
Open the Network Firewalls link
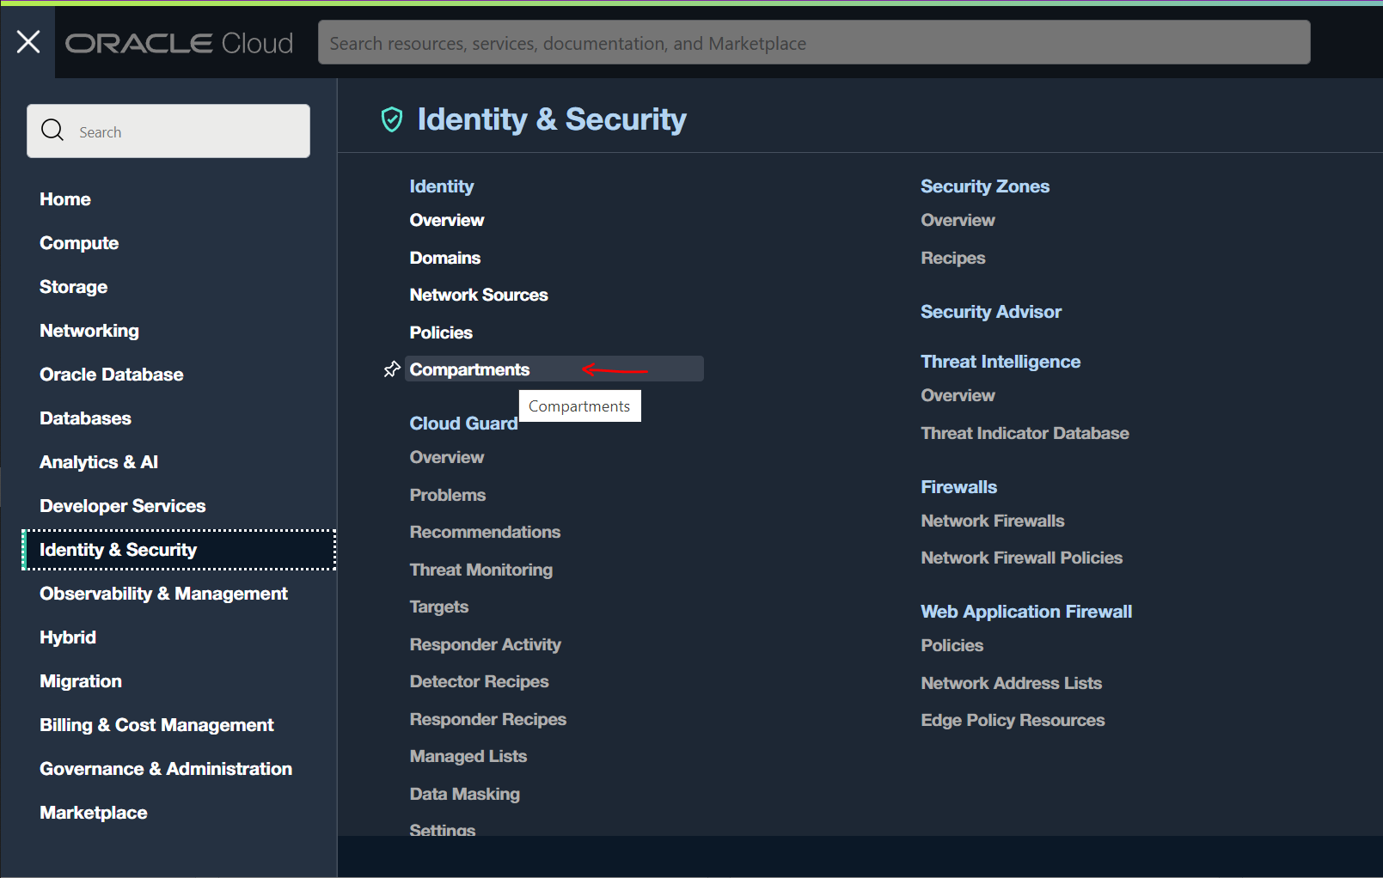pyautogui.click(x=993, y=521)
